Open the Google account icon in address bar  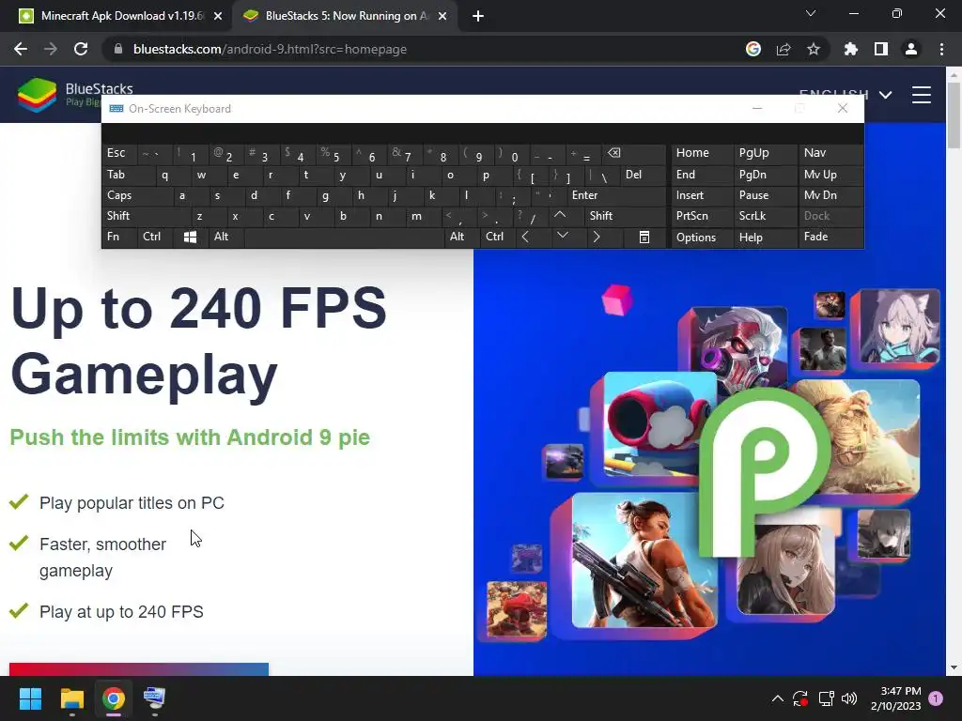[753, 49]
